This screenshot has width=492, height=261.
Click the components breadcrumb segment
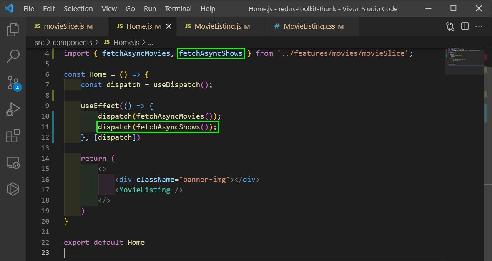click(x=73, y=42)
